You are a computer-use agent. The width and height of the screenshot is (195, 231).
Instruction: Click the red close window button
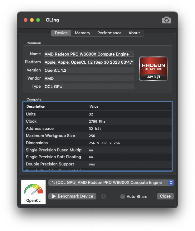(26, 20)
